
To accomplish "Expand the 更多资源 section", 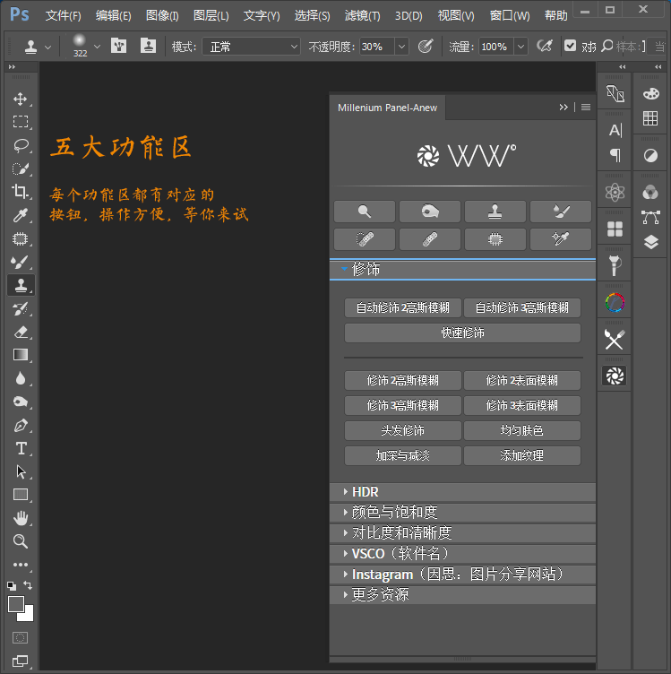I will [x=462, y=595].
